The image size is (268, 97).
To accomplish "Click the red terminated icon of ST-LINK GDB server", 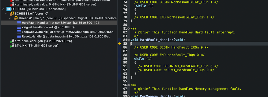I will [12, 4].
